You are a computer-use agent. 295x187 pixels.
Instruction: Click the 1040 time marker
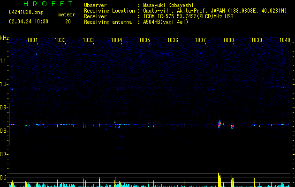tap(285, 40)
